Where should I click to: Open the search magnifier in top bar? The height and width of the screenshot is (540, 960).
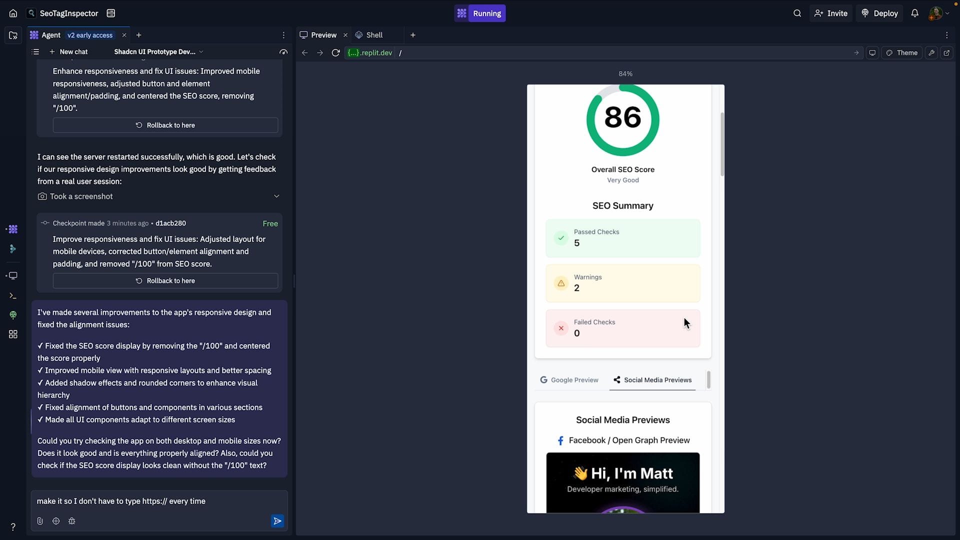(x=797, y=13)
